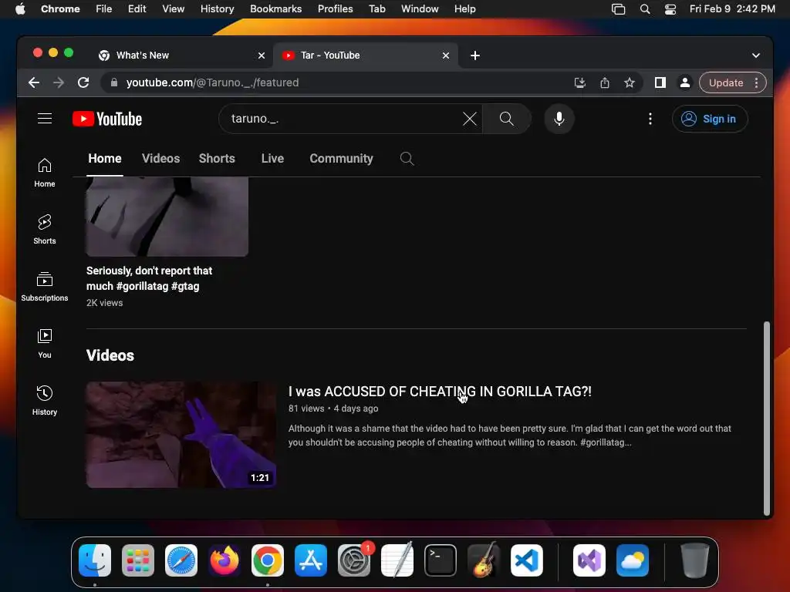
Task: Open the Bookmarks menu
Action: coord(275,9)
